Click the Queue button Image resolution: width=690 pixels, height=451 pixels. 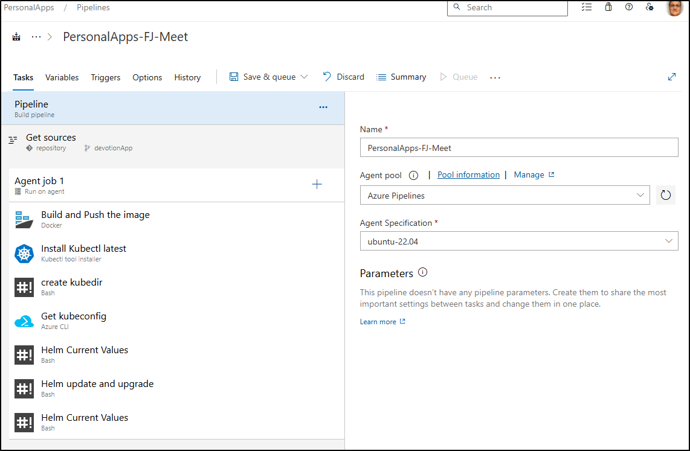[x=459, y=77]
